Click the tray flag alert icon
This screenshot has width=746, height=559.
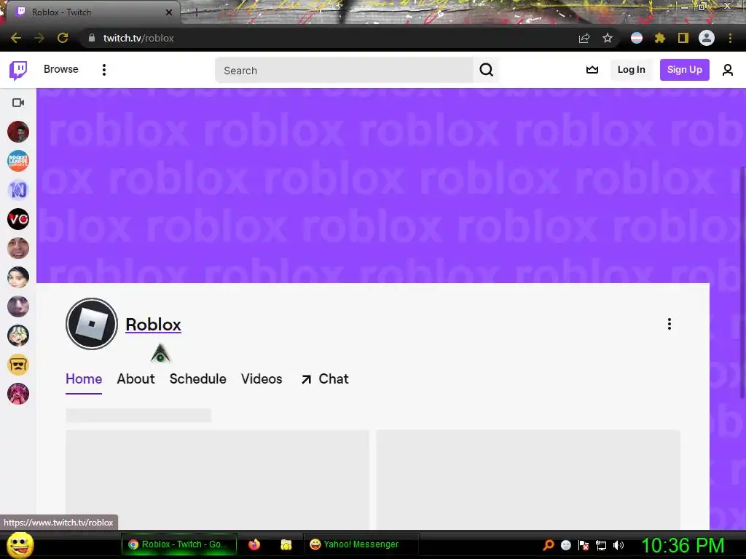tap(584, 545)
